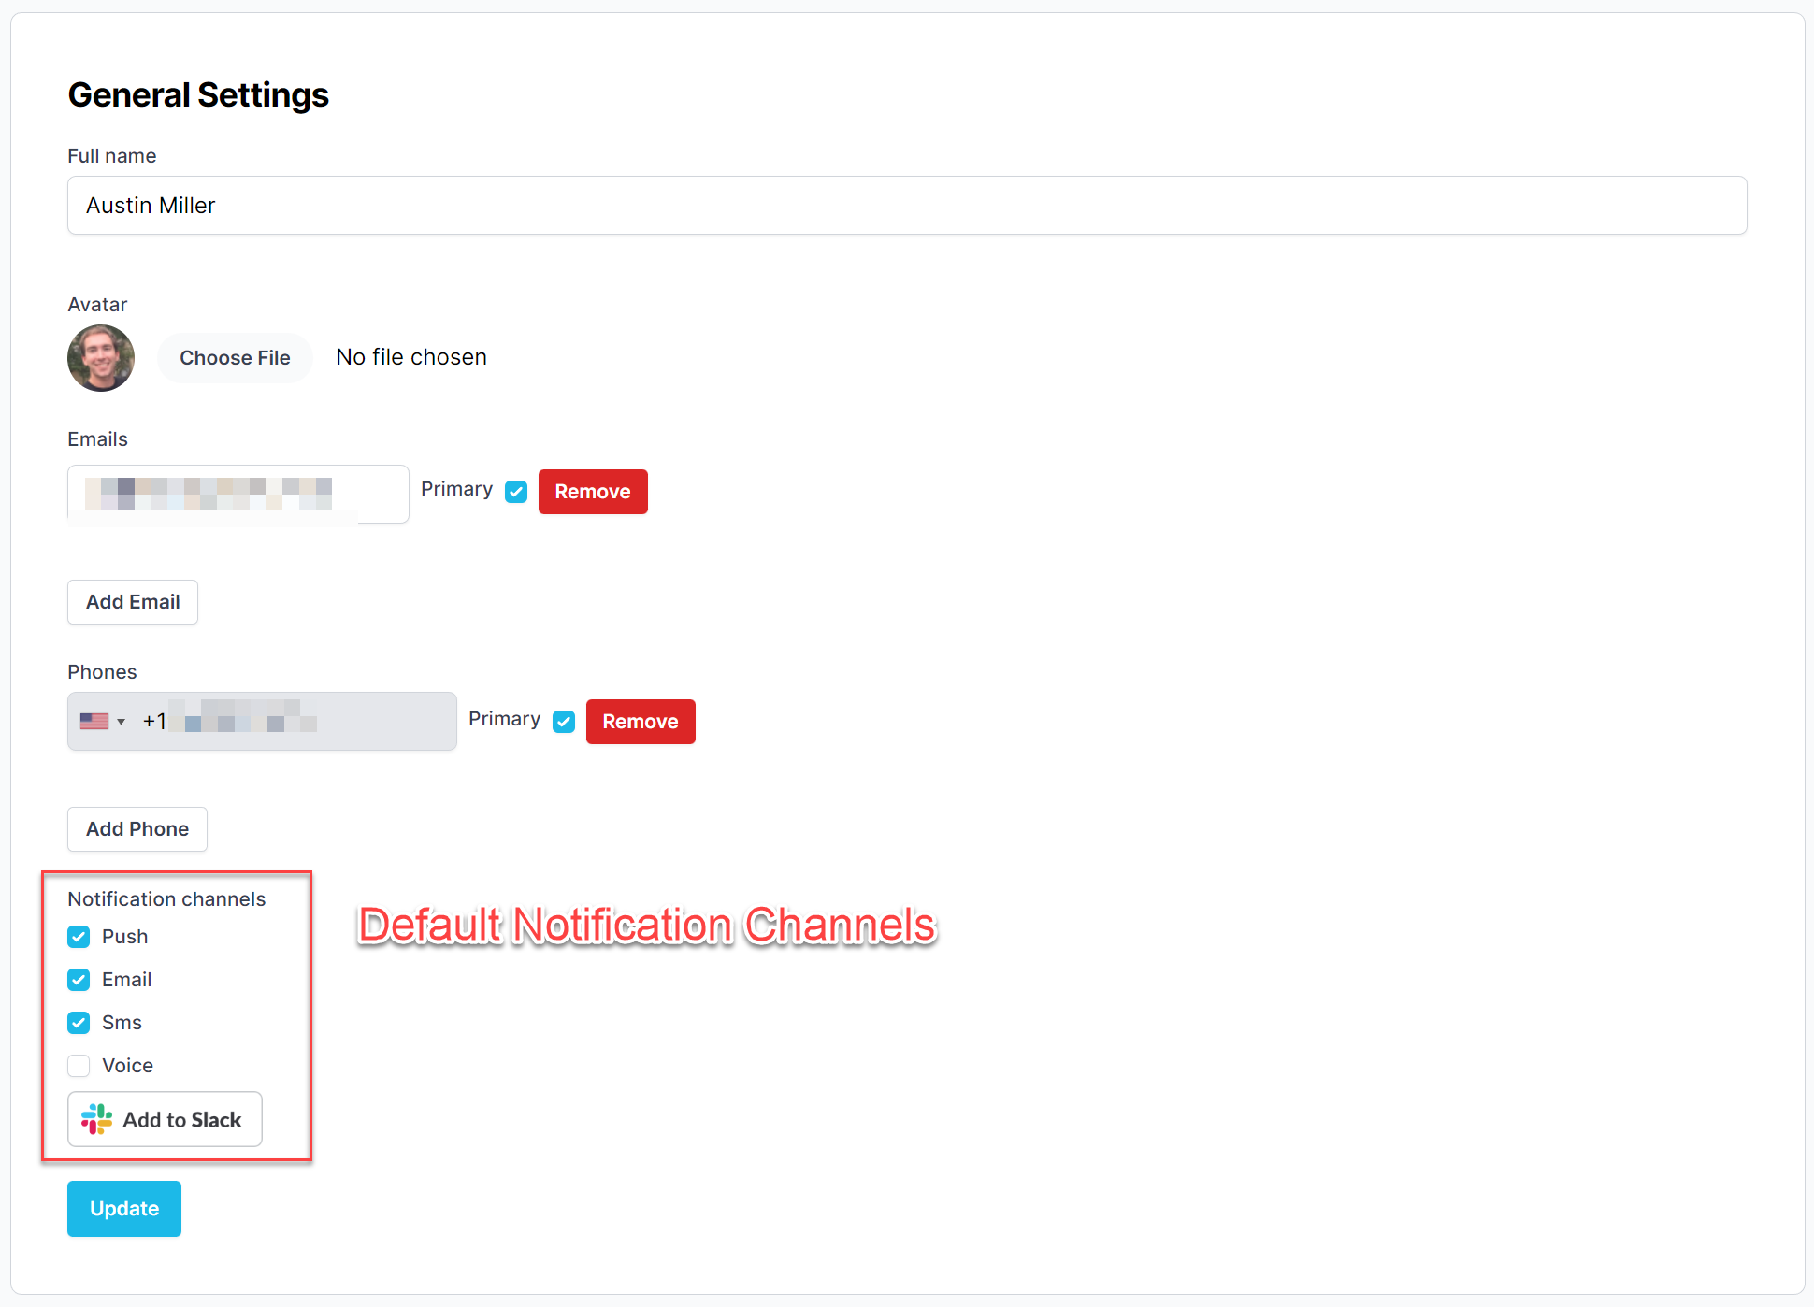
Task: Remove the phone number entry
Action: [641, 722]
